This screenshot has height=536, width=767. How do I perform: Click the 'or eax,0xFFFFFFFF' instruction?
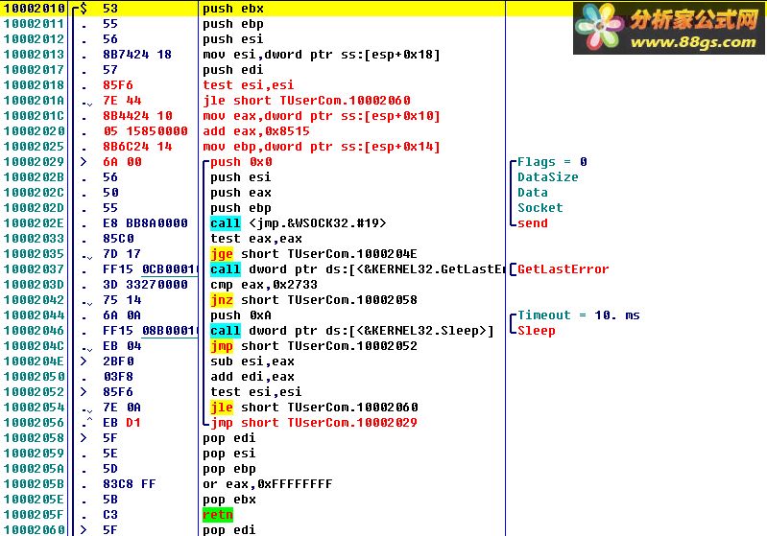[x=268, y=484]
